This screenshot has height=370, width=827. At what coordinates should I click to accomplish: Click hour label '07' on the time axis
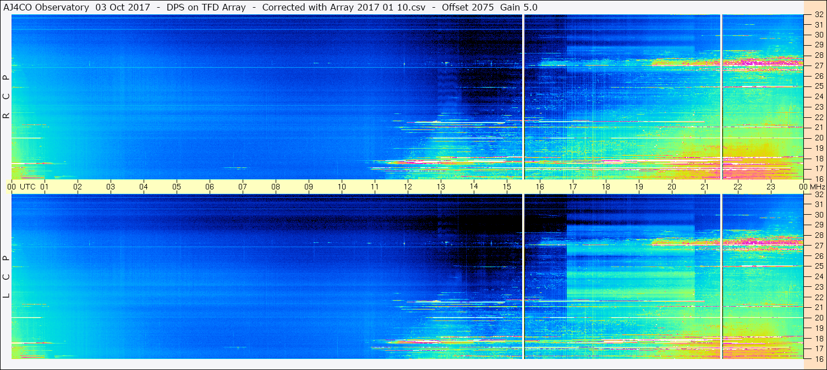point(243,187)
